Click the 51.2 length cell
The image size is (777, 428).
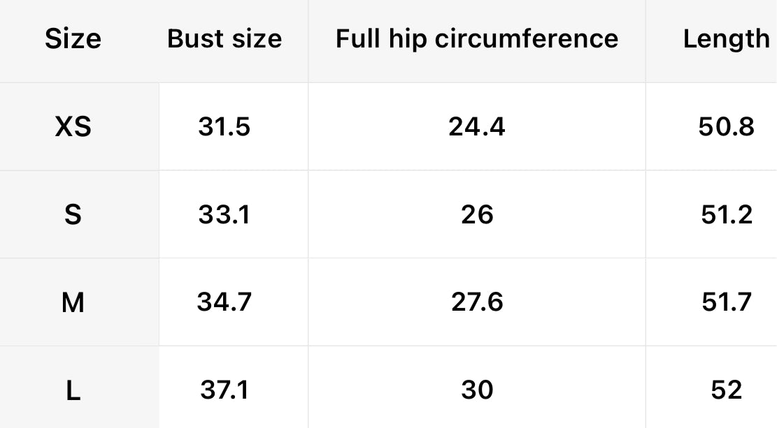point(726,215)
